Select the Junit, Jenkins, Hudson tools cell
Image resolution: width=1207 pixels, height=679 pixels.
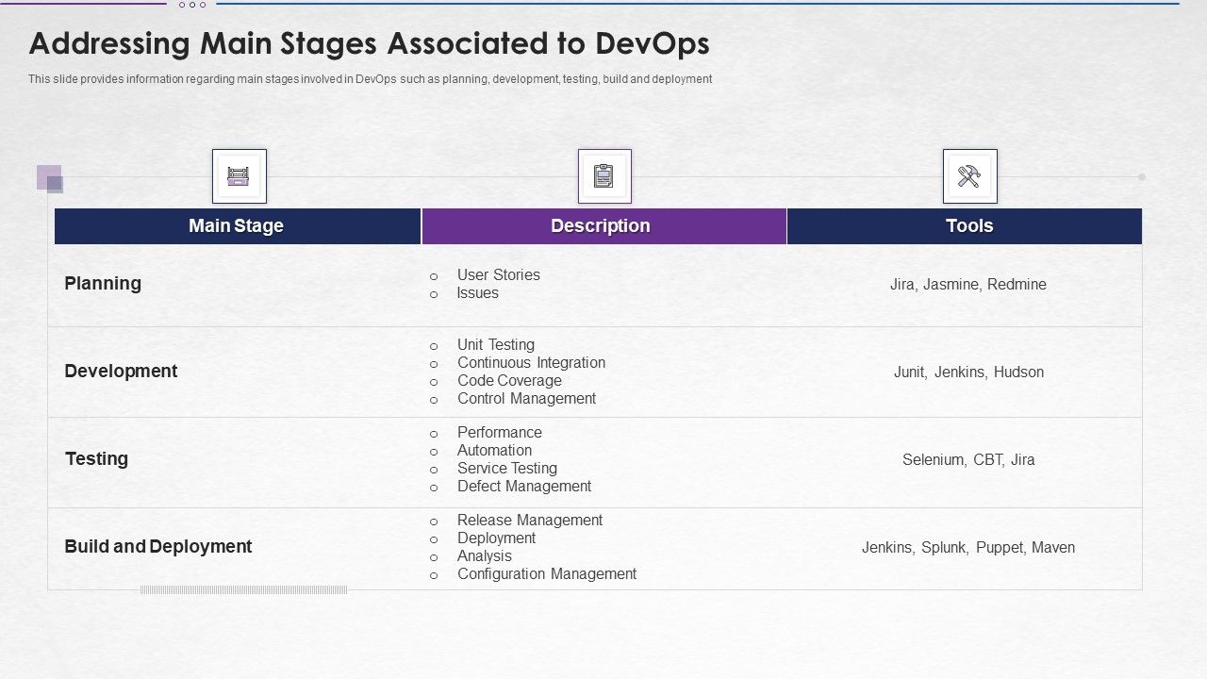pyautogui.click(x=969, y=373)
